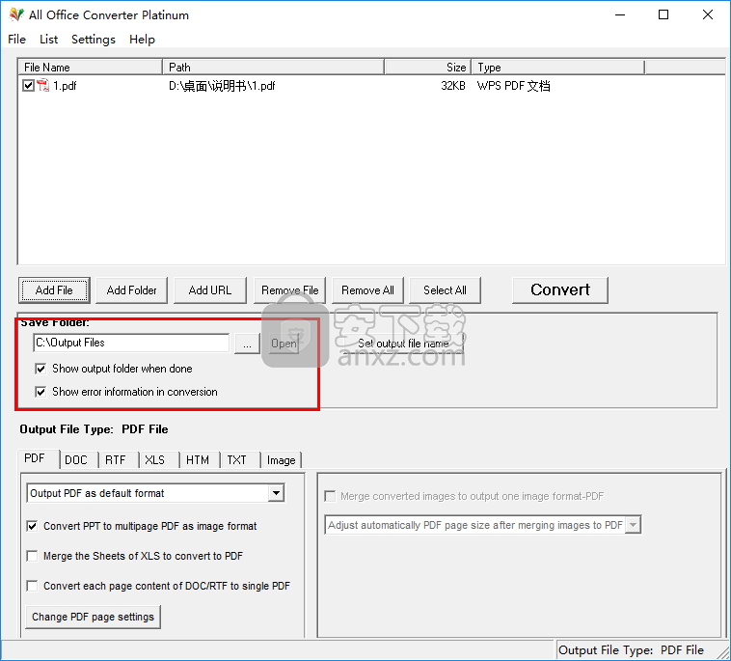Switch to the PDF tab

click(x=39, y=458)
